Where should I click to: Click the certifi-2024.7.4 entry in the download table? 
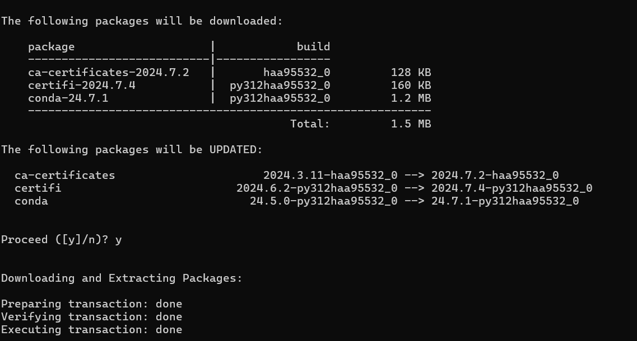[82, 85]
